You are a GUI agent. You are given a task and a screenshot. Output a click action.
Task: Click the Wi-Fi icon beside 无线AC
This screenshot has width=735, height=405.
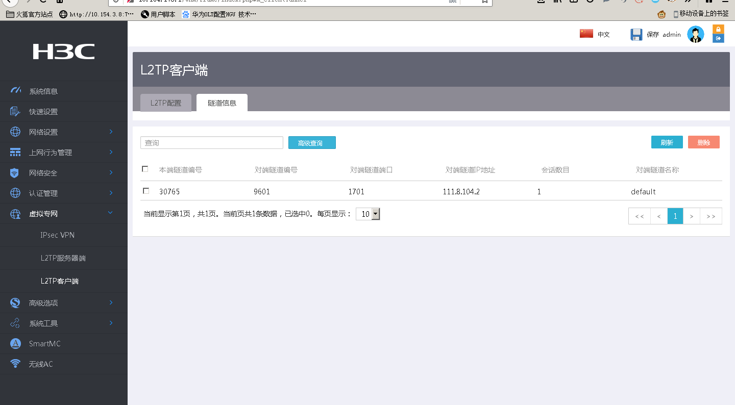[15, 364]
